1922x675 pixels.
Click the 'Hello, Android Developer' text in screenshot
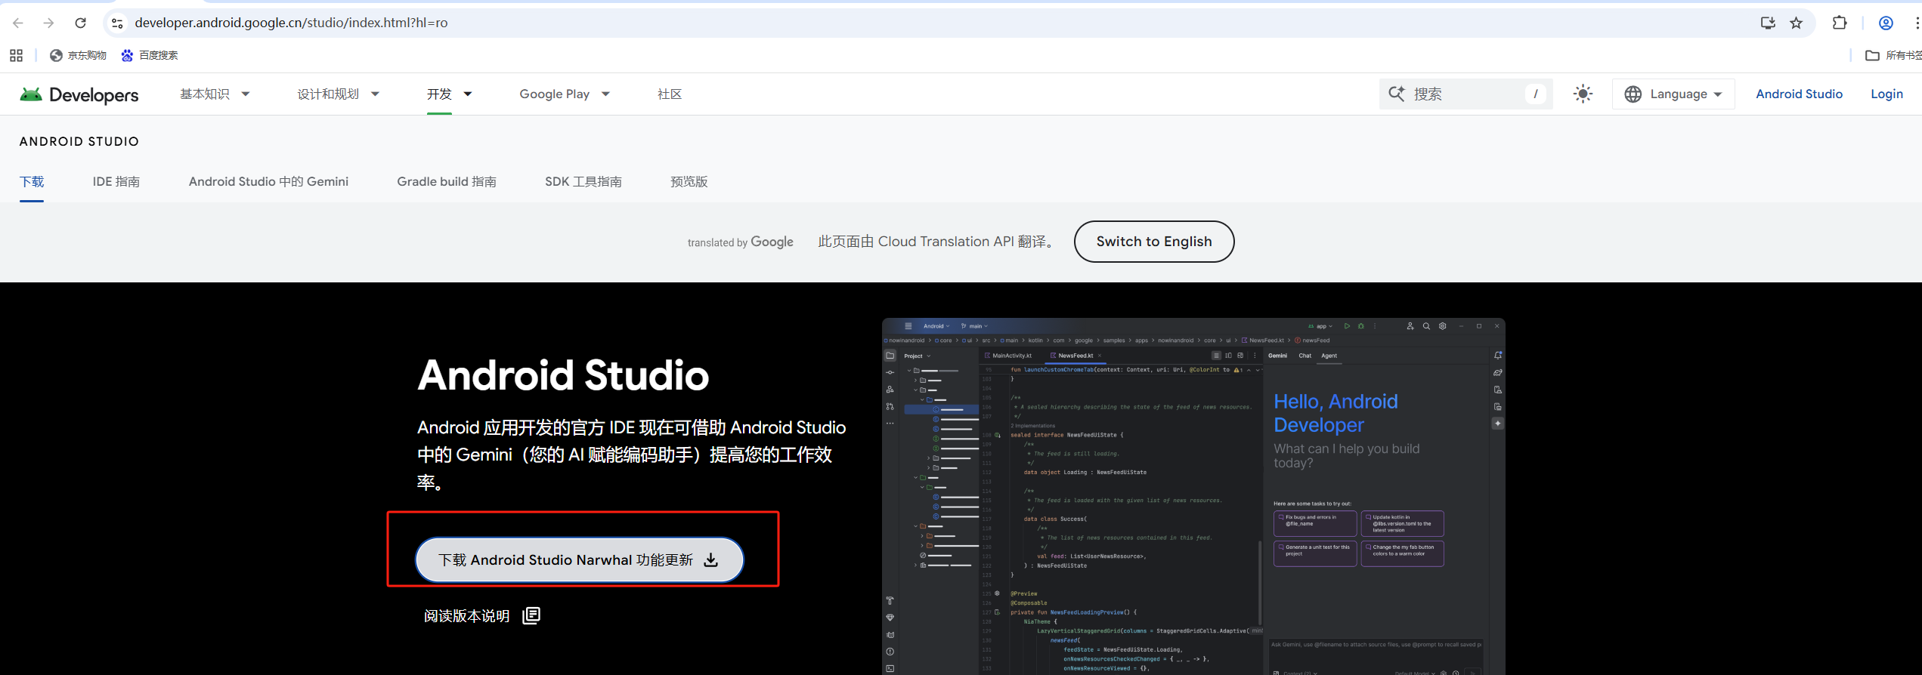(x=1335, y=413)
